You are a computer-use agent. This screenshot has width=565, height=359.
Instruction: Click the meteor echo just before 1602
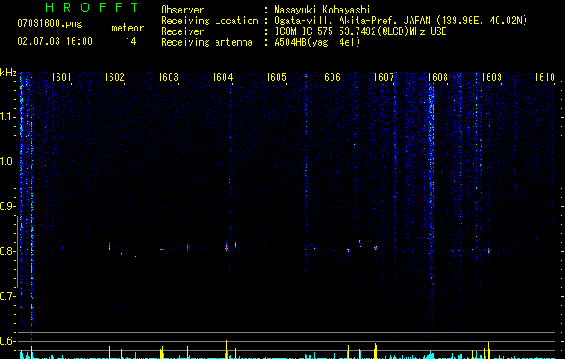point(110,247)
